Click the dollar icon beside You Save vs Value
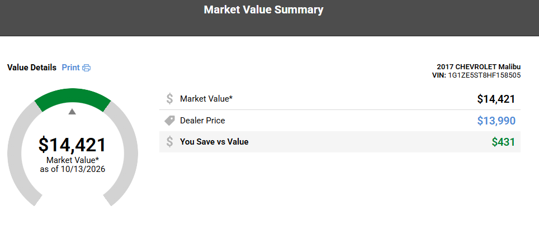539x249 pixels. click(x=169, y=142)
